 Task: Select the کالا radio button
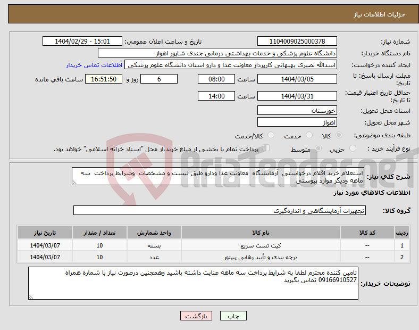point(339,135)
